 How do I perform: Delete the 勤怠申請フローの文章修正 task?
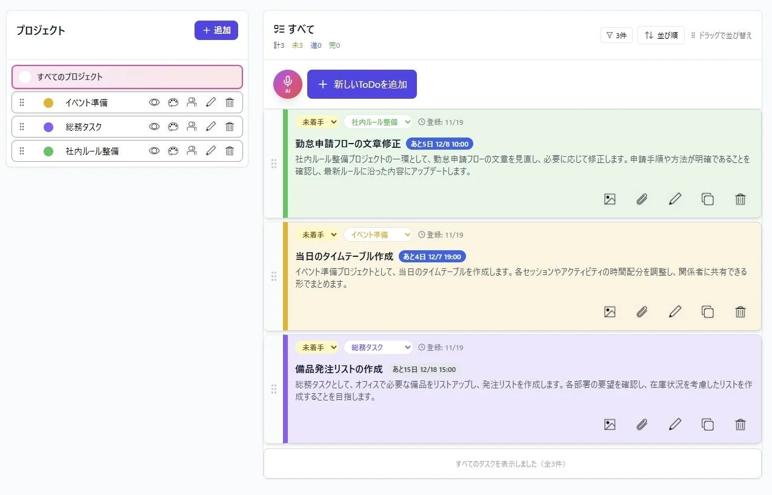[740, 199]
